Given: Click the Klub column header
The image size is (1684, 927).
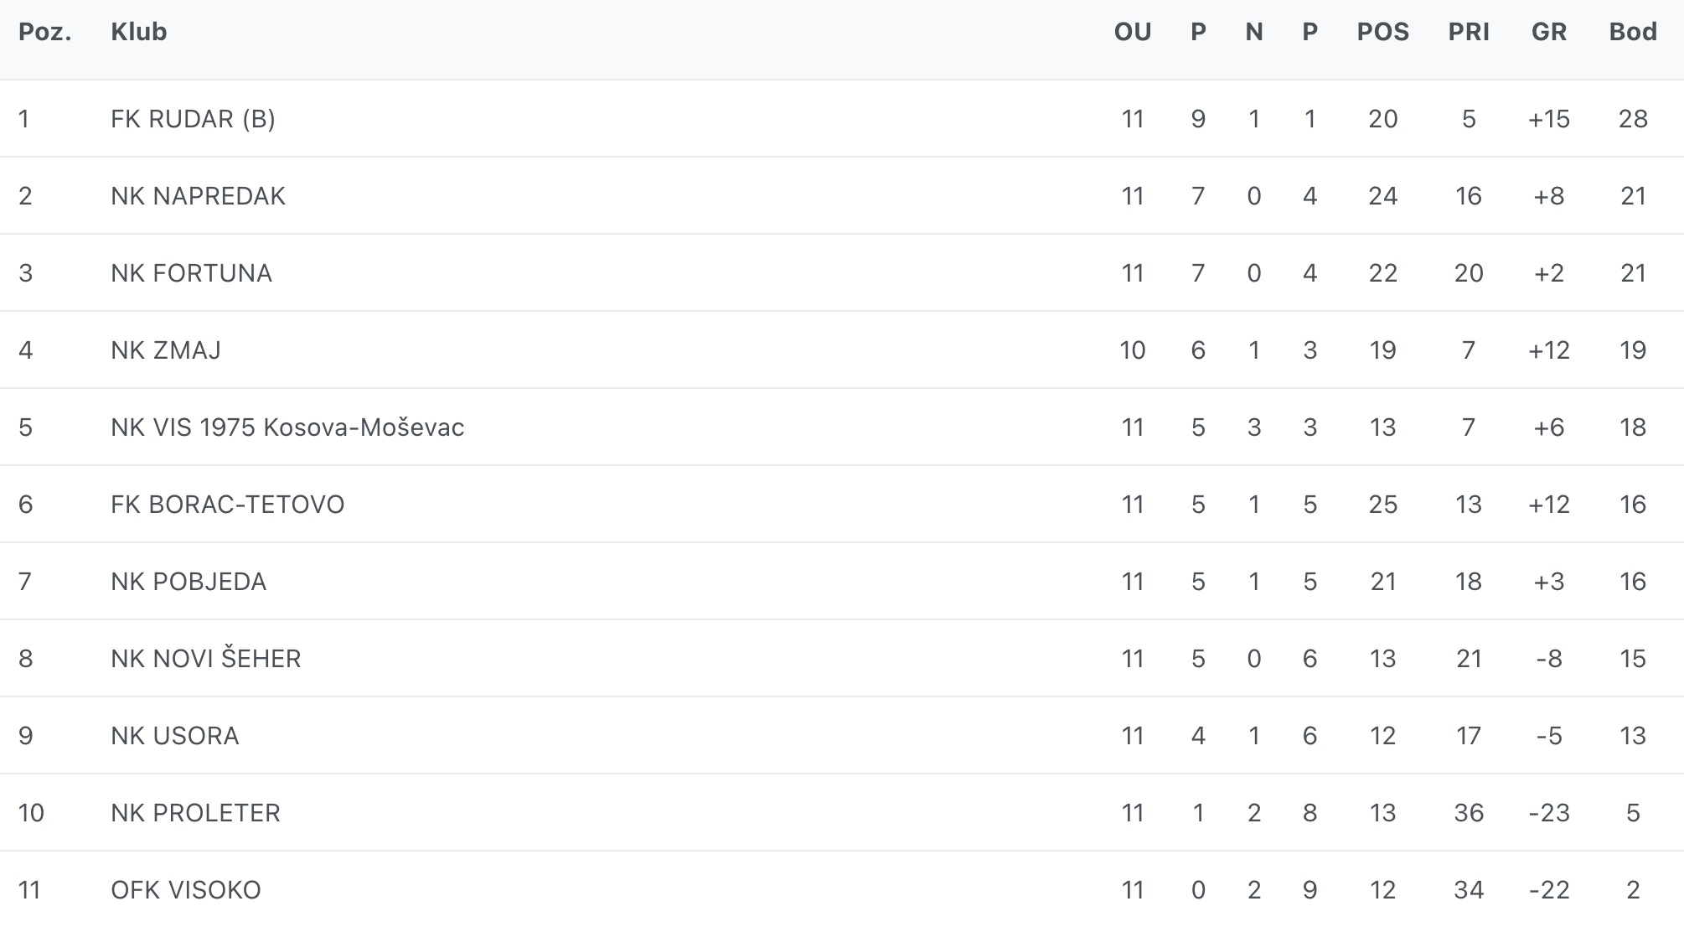Looking at the screenshot, I should pyautogui.click(x=139, y=32).
